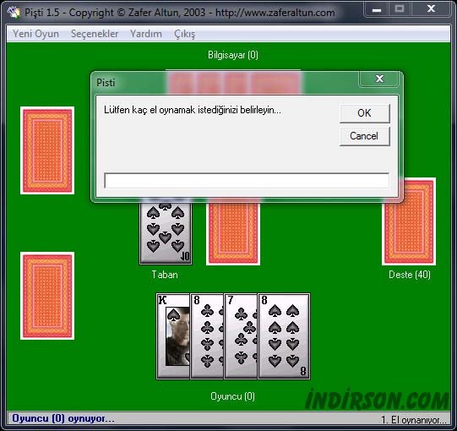
Task: Click the Bilgisayar (0) score label
Action: pyautogui.click(x=233, y=55)
